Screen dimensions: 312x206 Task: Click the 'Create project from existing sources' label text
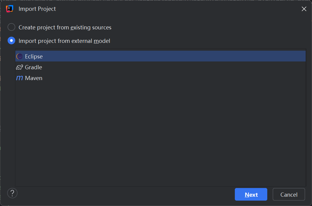65,28
